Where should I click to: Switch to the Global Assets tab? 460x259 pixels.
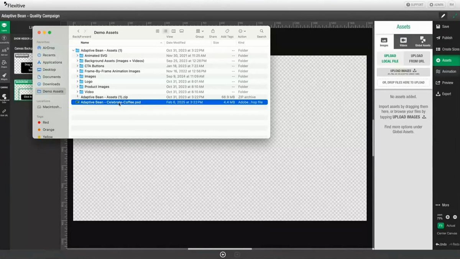[422, 41]
